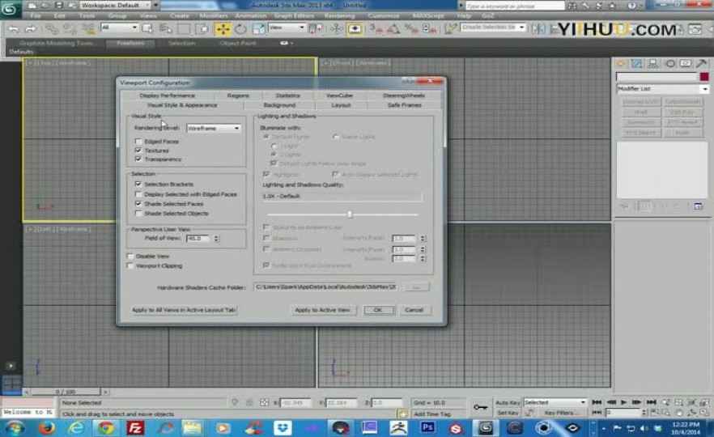Click the 0 / 100 time slider
Image resolution: width=714 pixels, height=437 pixels.
click(x=65, y=392)
